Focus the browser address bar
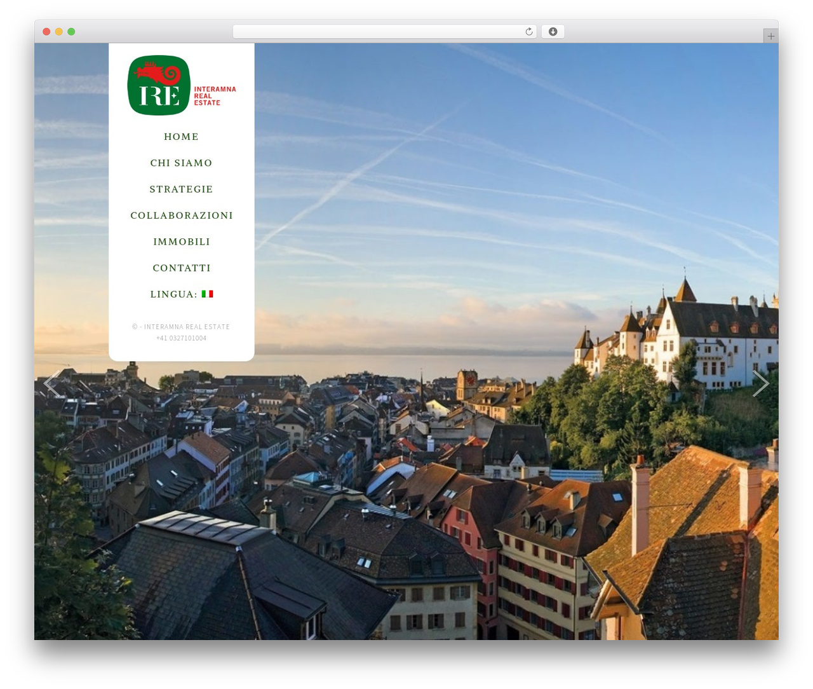This screenshot has width=813, height=689. tap(385, 32)
